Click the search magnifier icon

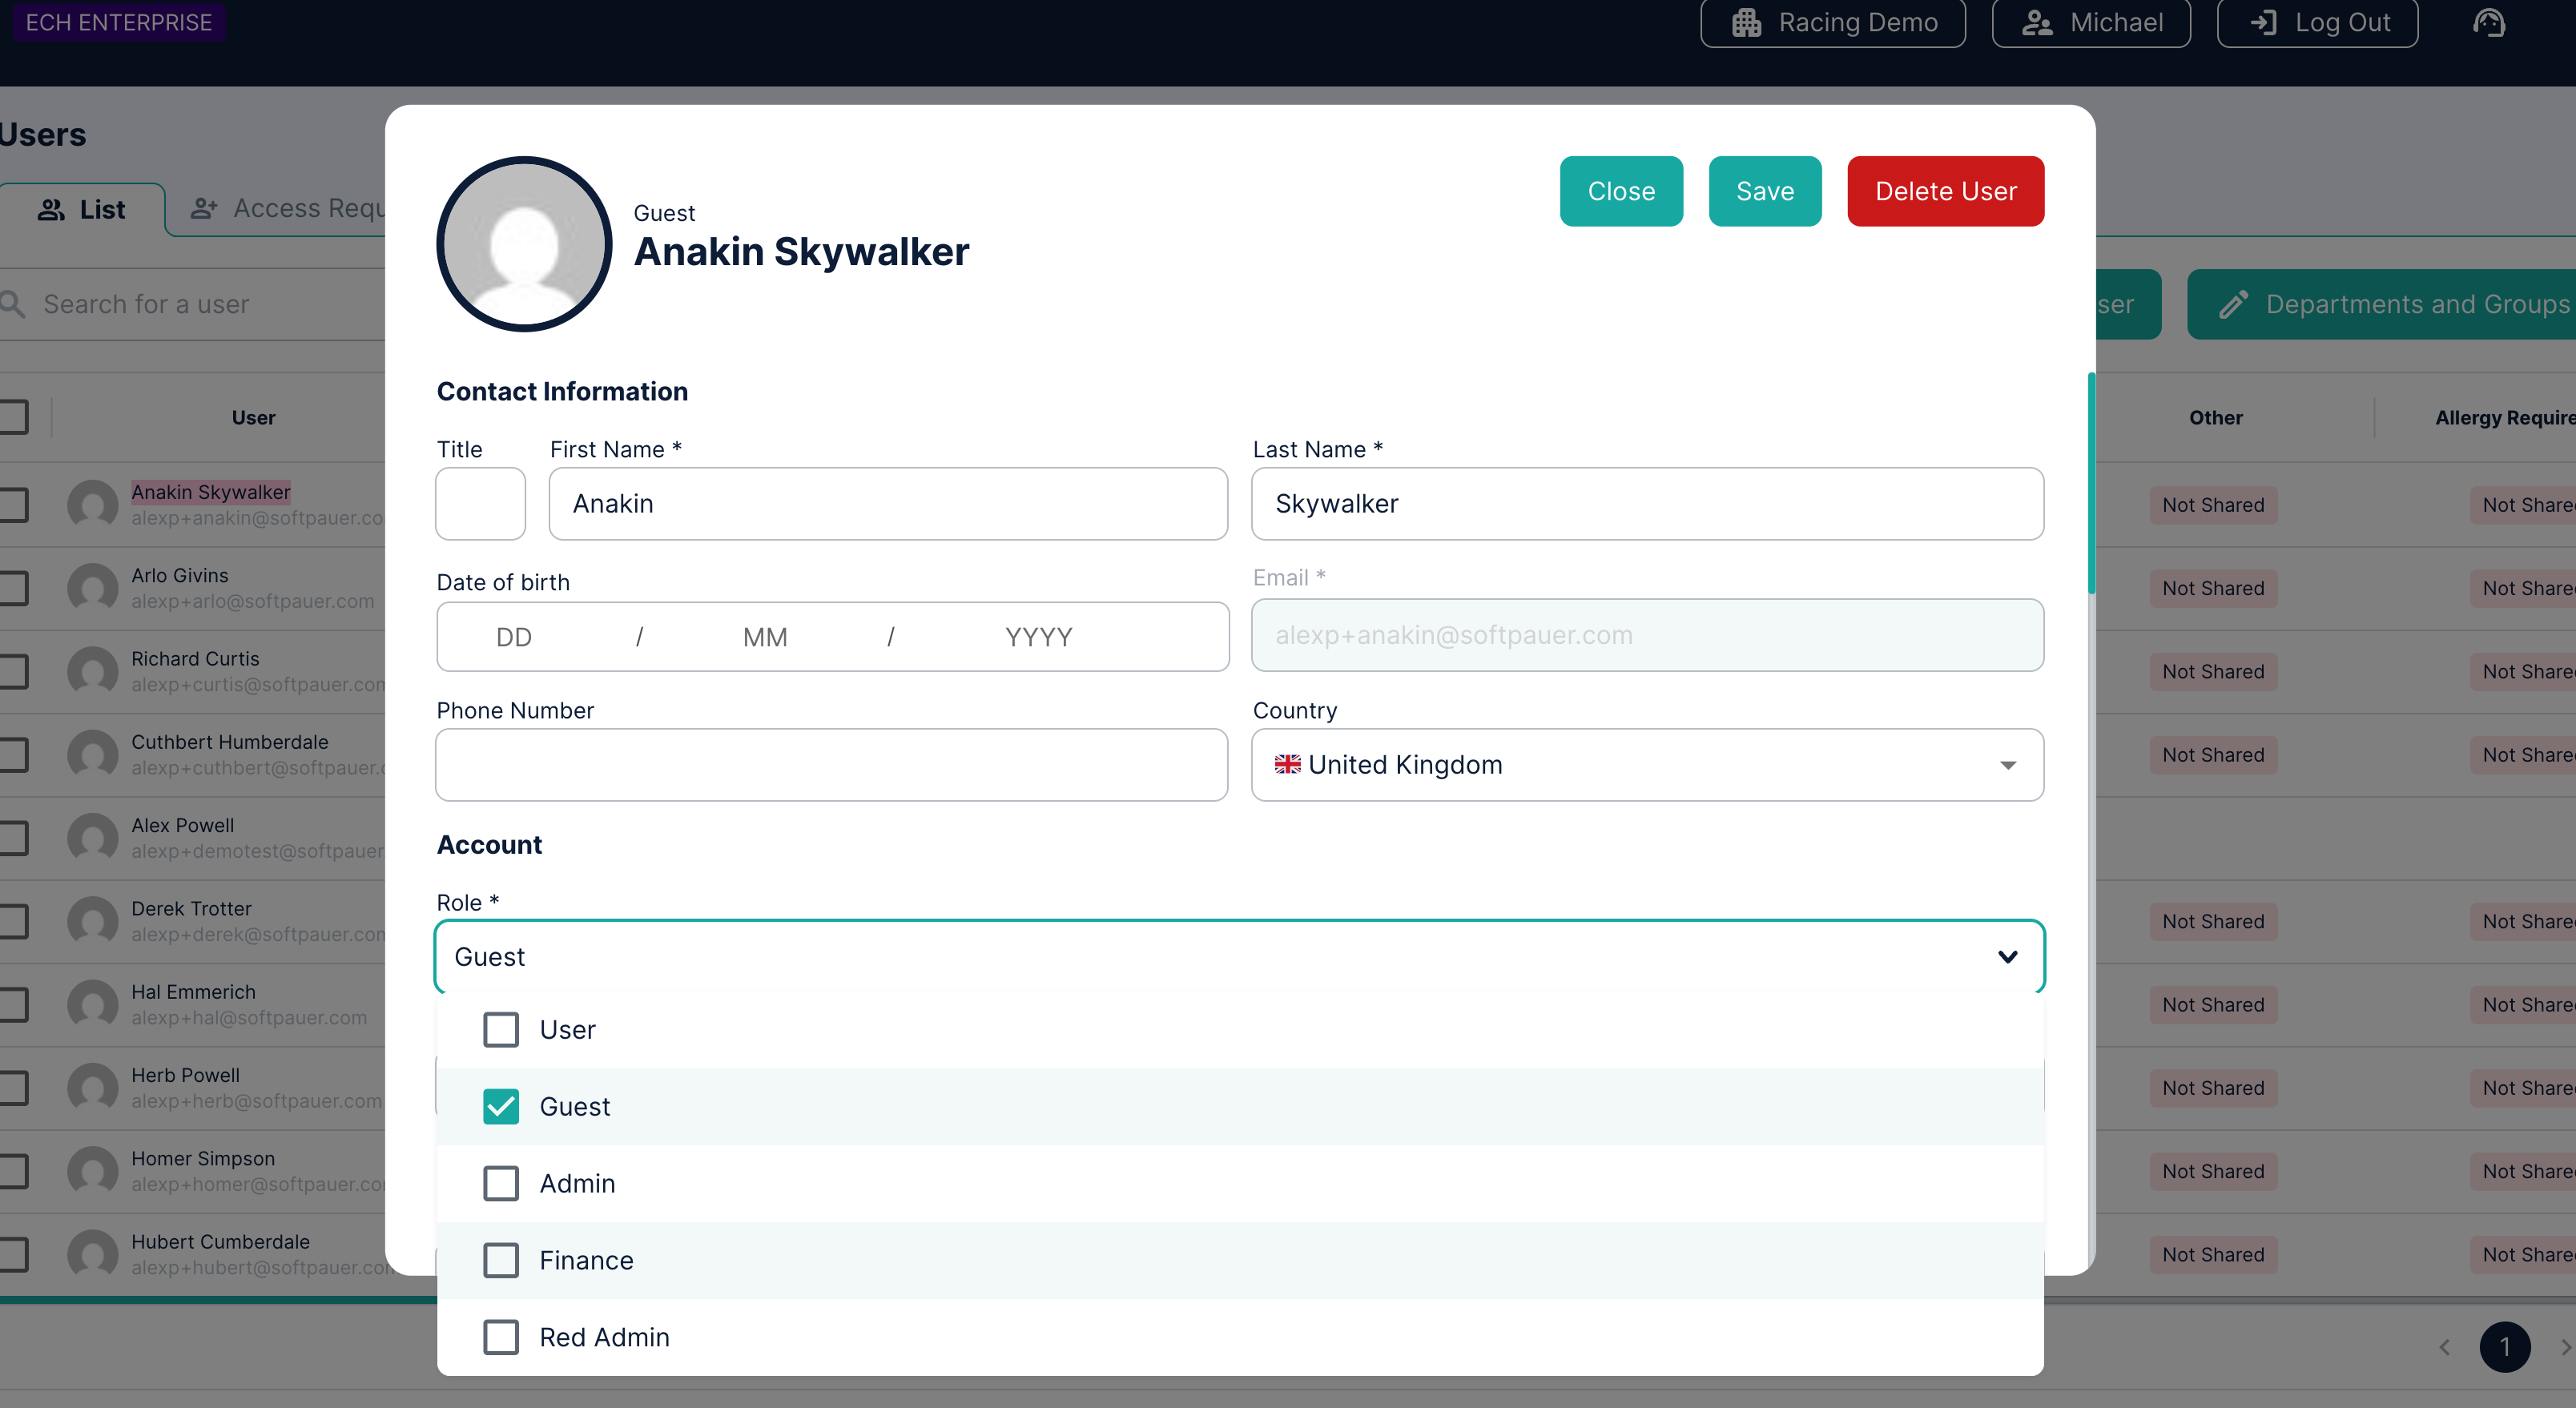13,304
